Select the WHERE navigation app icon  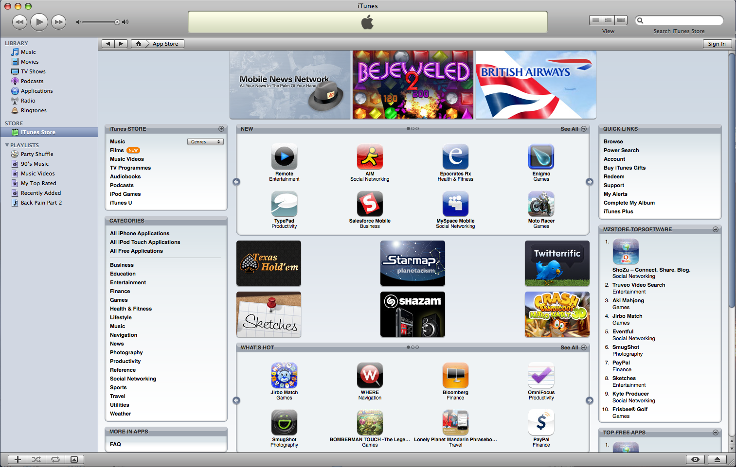(370, 376)
